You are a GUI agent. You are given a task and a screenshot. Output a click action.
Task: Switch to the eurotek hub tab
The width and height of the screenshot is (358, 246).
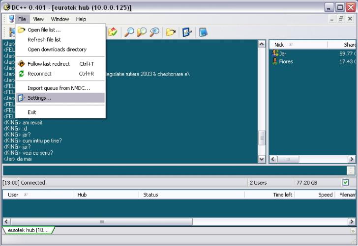click(x=28, y=230)
